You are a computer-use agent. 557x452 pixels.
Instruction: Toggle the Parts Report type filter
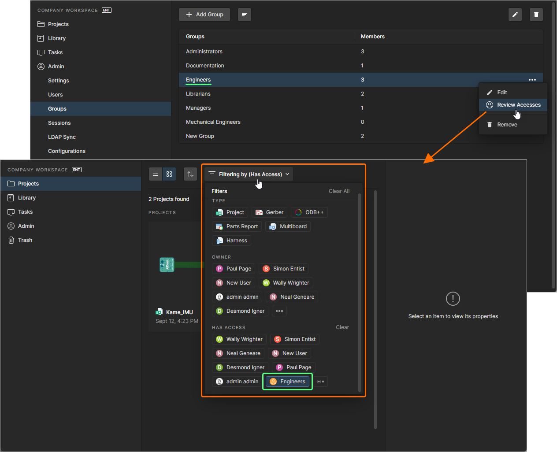[237, 226]
